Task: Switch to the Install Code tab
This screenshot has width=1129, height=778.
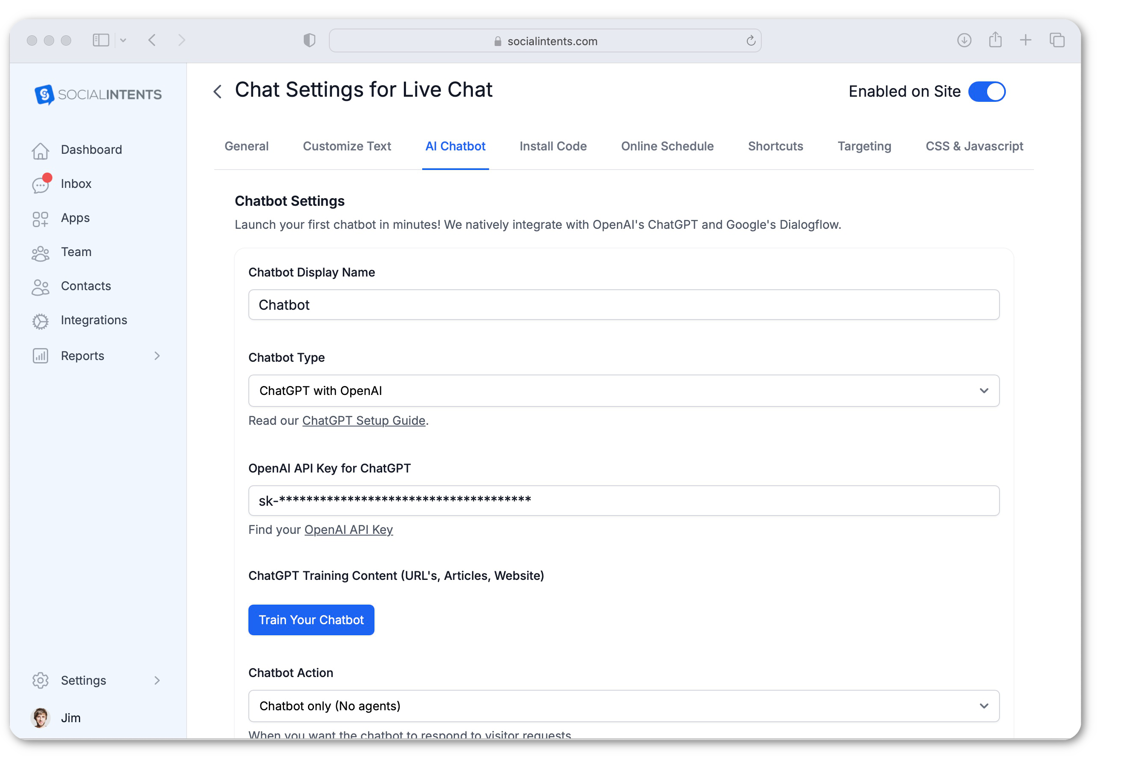Action: [553, 146]
